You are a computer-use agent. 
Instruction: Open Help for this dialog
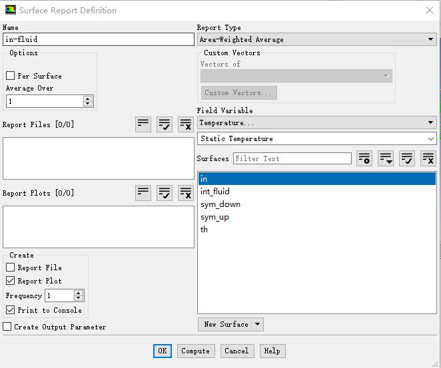tap(272, 351)
